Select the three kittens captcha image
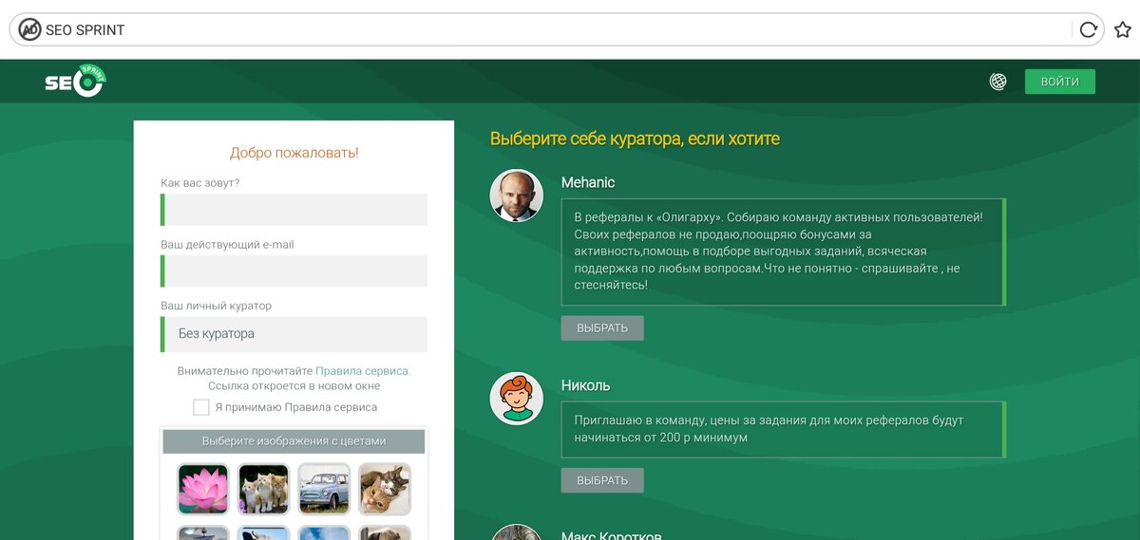The width and height of the screenshot is (1140, 540). point(263,490)
